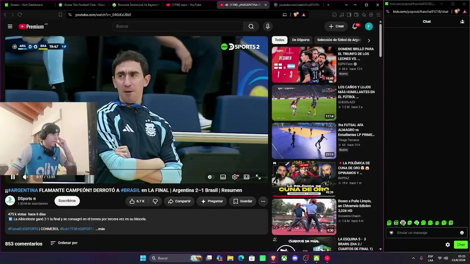
Task: Click the YouTube search magnifier button
Action: point(251,26)
